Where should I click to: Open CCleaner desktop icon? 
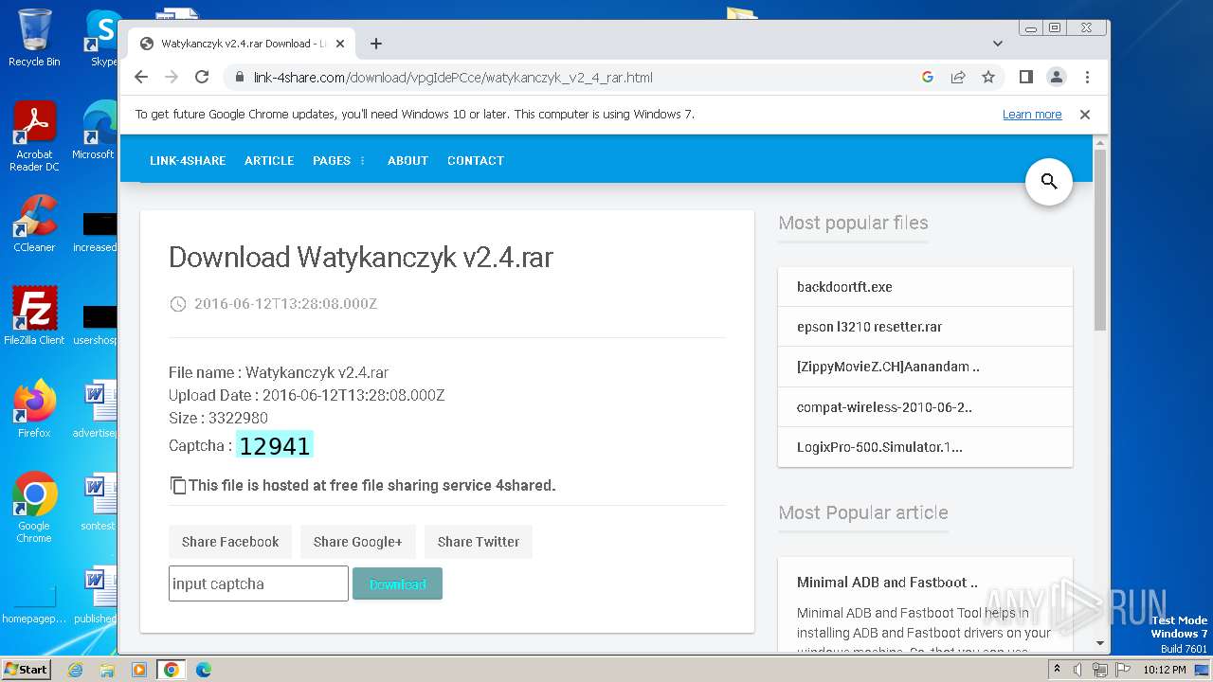point(34,224)
